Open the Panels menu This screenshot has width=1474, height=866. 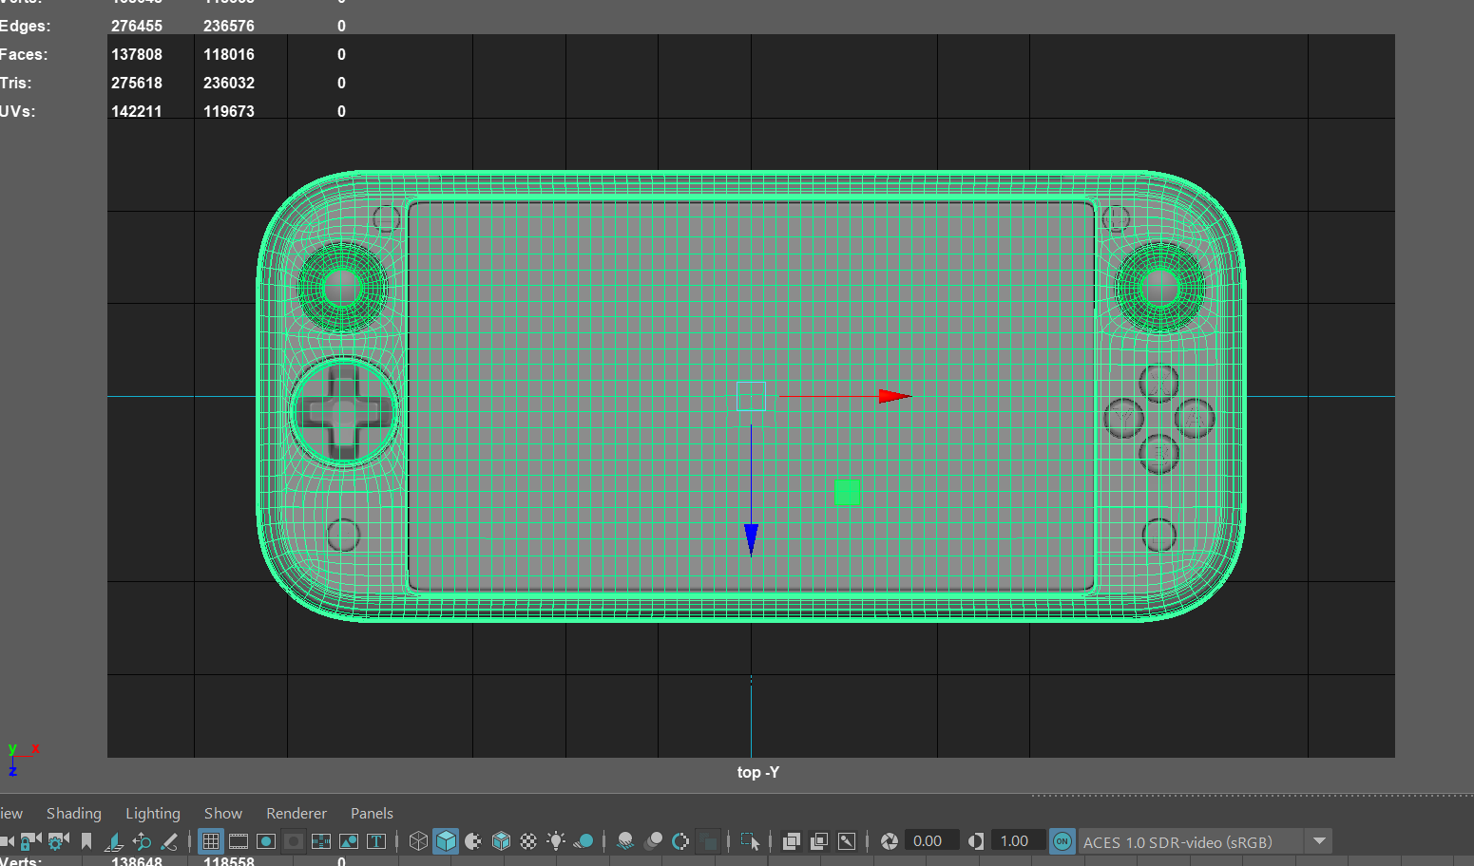coord(371,813)
